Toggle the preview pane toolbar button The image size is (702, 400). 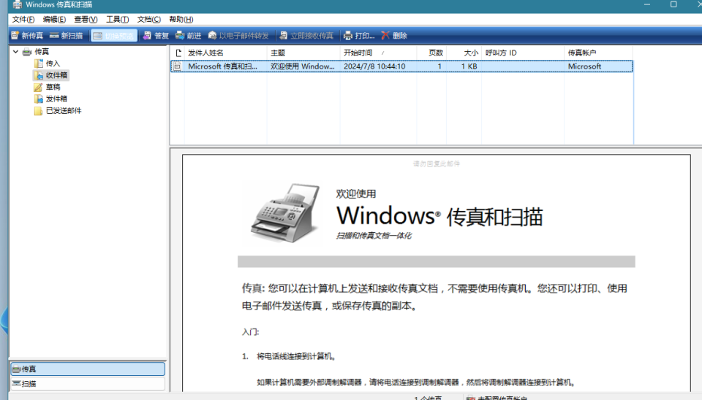pyautogui.click(x=114, y=36)
